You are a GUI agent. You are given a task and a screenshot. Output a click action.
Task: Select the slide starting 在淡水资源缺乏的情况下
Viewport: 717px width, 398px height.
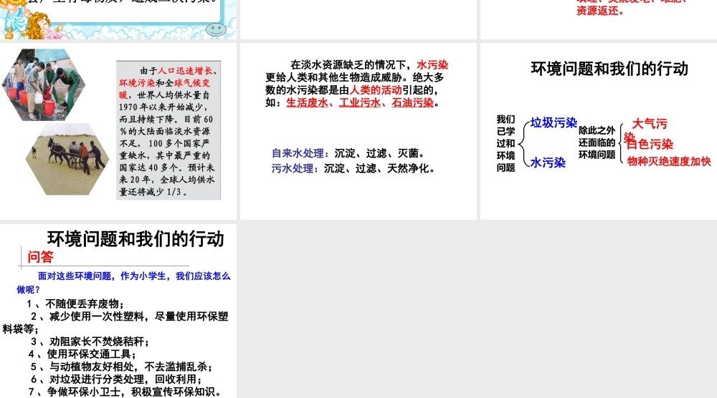(x=358, y=131)
